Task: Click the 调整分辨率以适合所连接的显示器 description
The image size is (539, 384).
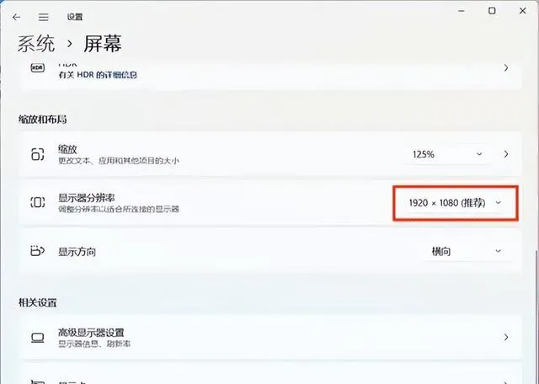Action: (119, 209)
